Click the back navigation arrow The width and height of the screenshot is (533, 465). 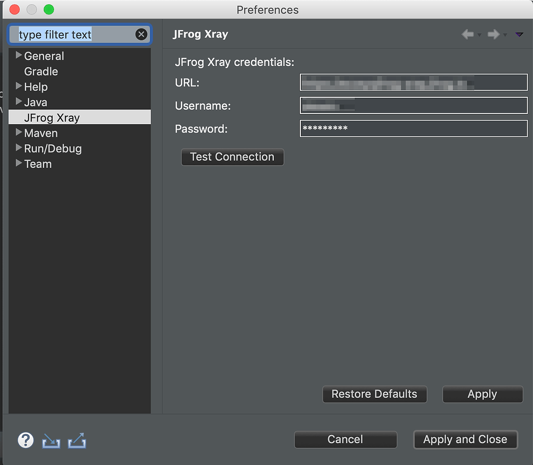[x=467, y=35]
